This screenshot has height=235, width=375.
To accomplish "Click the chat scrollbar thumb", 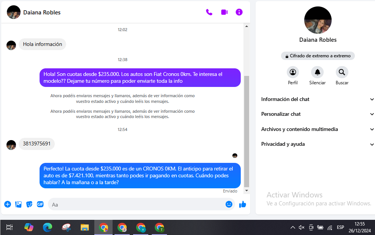I will (246, 131).
